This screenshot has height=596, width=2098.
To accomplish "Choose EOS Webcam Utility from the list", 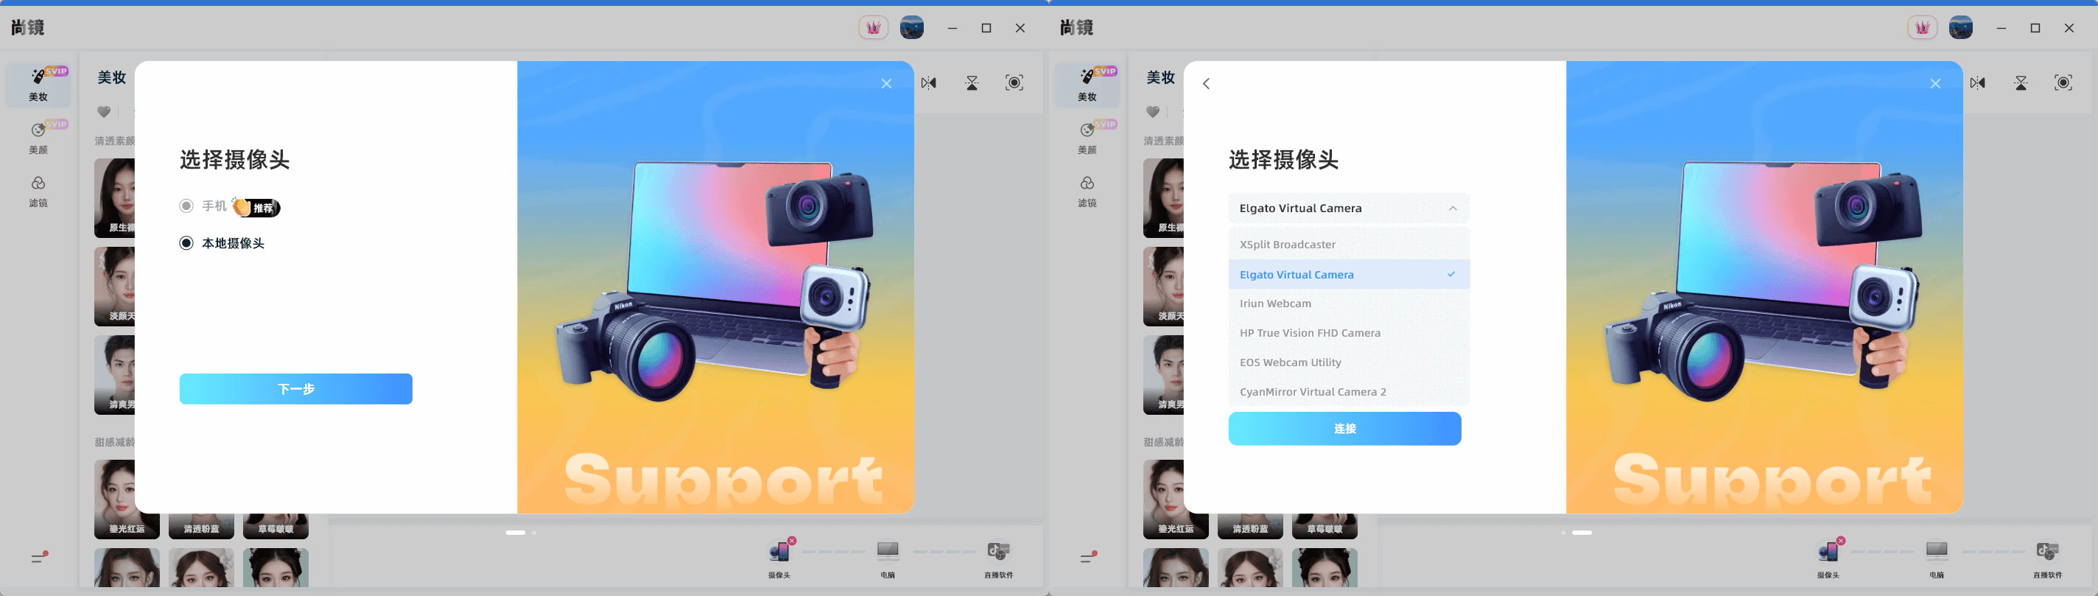I will pos(1349,362).
